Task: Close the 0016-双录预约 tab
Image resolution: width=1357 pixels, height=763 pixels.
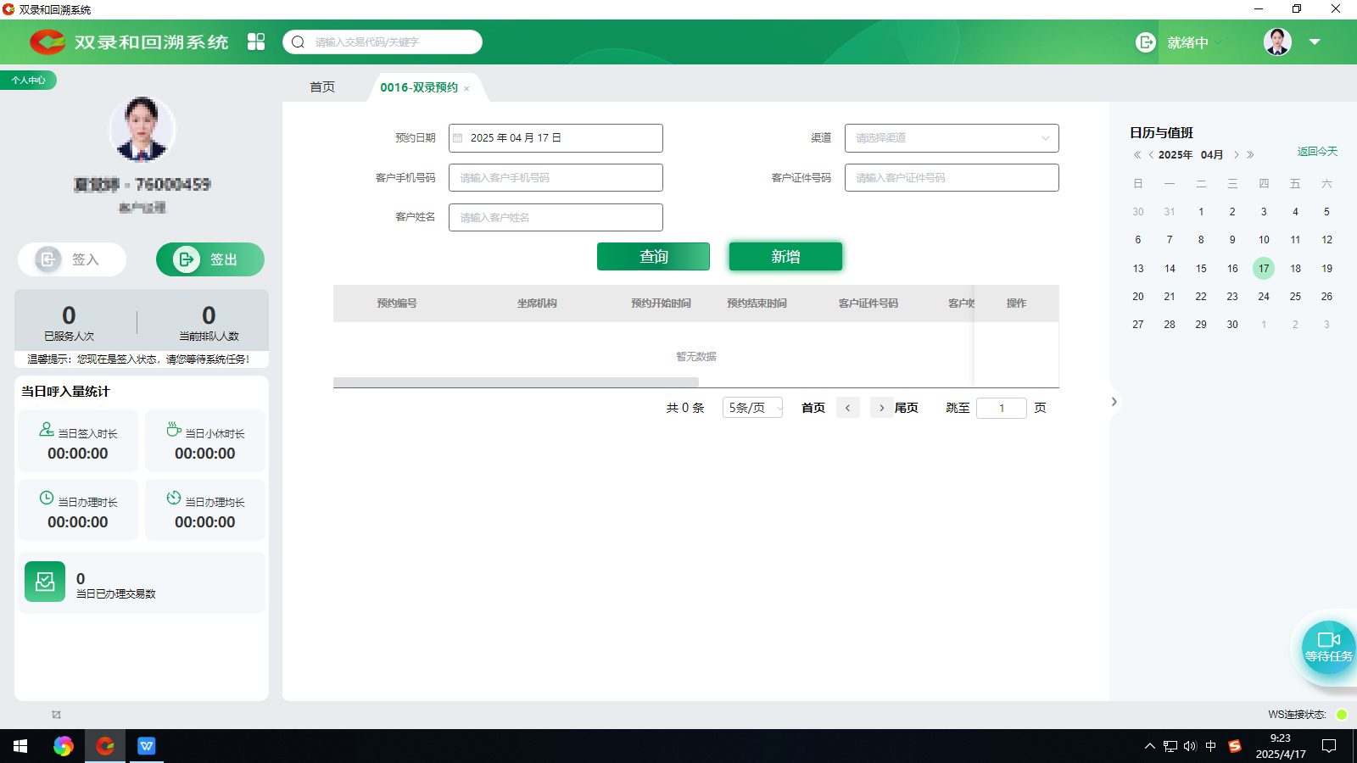Action: [x=466, y=89]
